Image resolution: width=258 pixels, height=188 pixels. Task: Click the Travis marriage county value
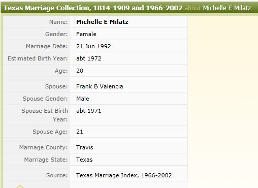point(85,147)
